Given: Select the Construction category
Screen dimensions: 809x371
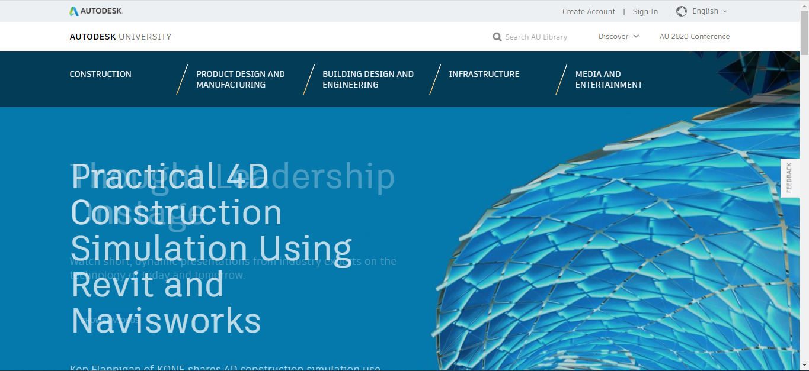Looking at the screenshot, I should [101, 74].
